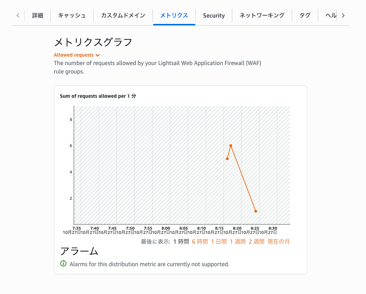Click the 7:35 time label on the x-axis
366x294 pixels.
point(77,228)
